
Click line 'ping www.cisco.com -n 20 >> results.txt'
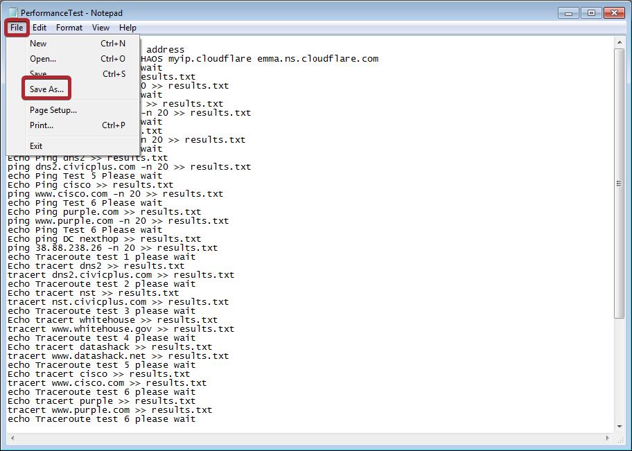click(115, 194)
